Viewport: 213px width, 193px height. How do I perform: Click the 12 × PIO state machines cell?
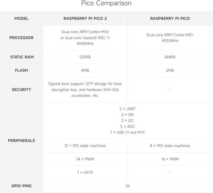(x=85, y=146)
